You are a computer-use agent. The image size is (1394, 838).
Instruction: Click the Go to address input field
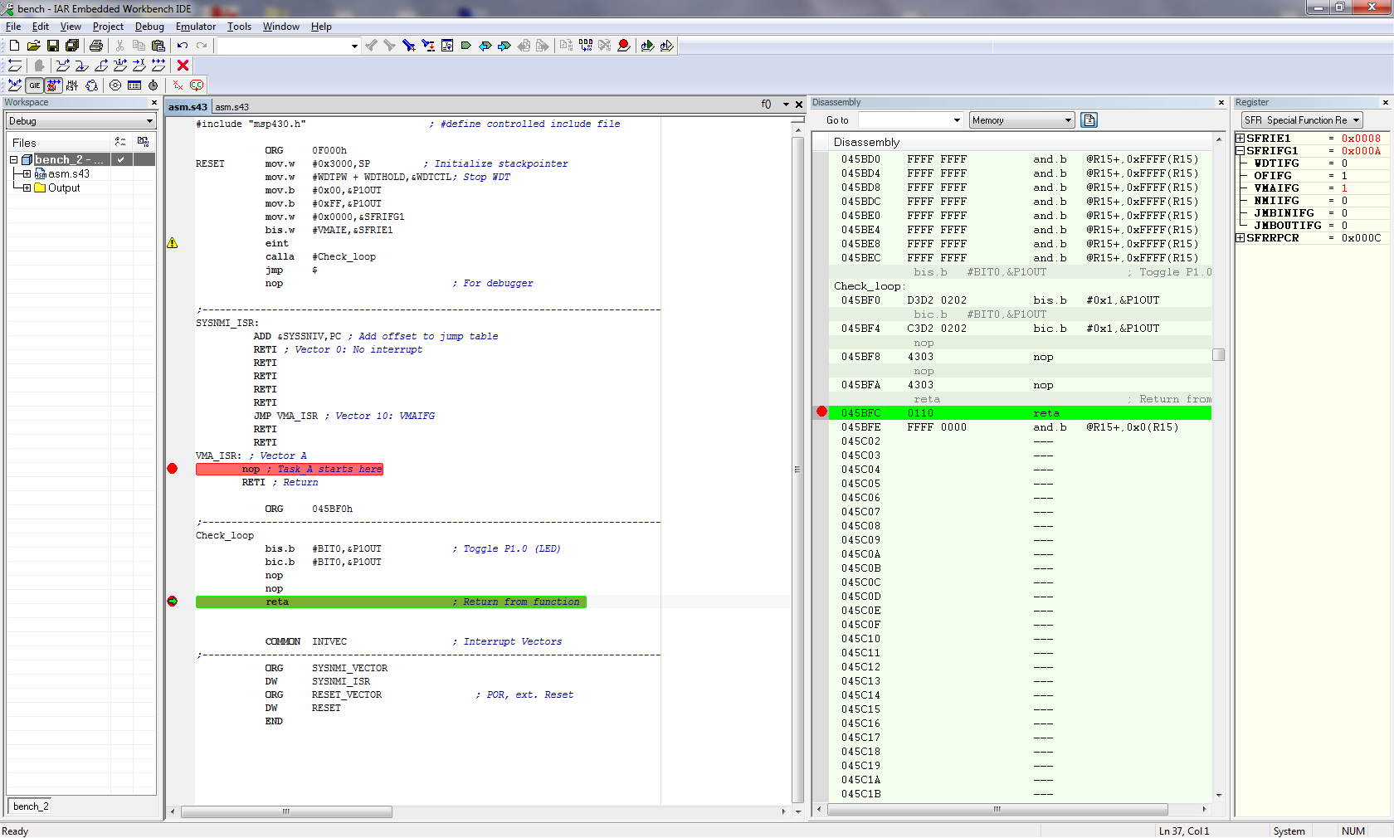tap(904, 120)
